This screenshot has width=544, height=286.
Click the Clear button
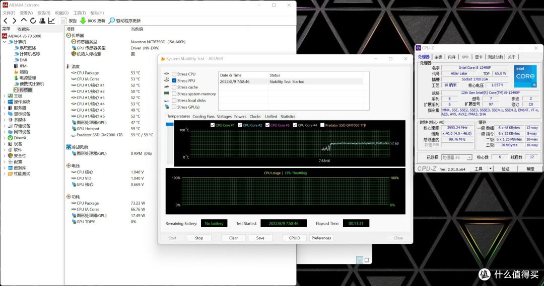point(234,238)
